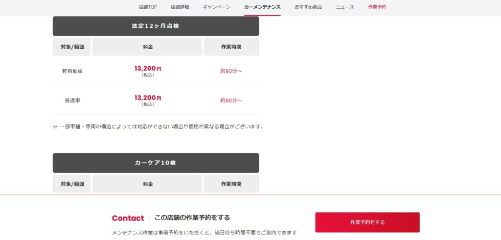The width and height of the screenshot is (501, 240).
Task: Click the 13,200円 price for 軽自動車
Action: (148, 68)
